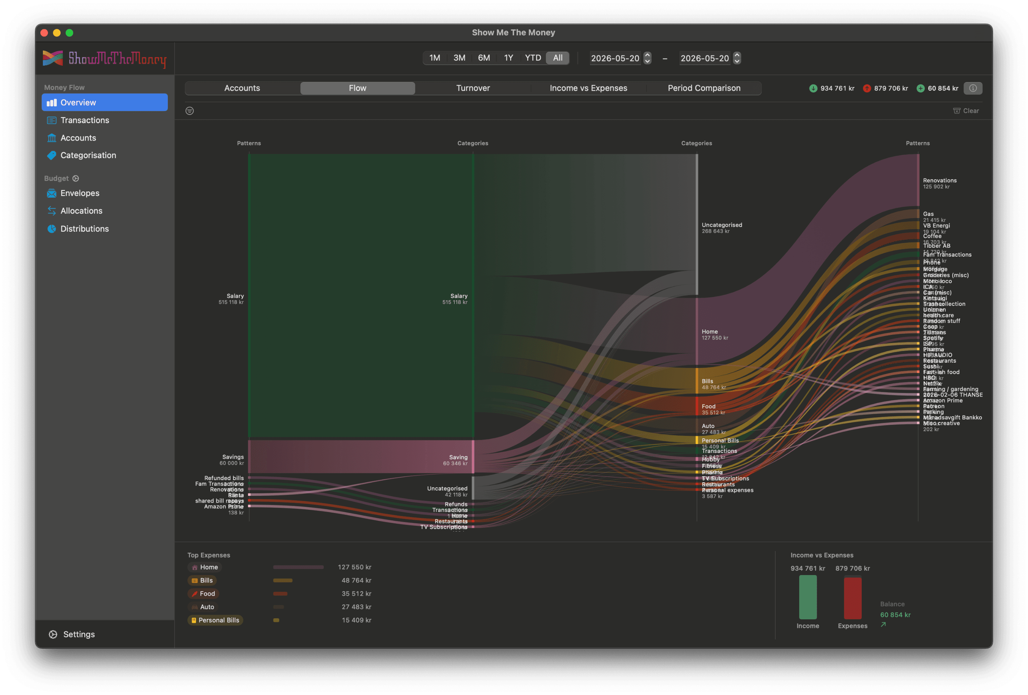Click the start date field
This screenshot has height=695, width=1028.
tap(615, 59)
